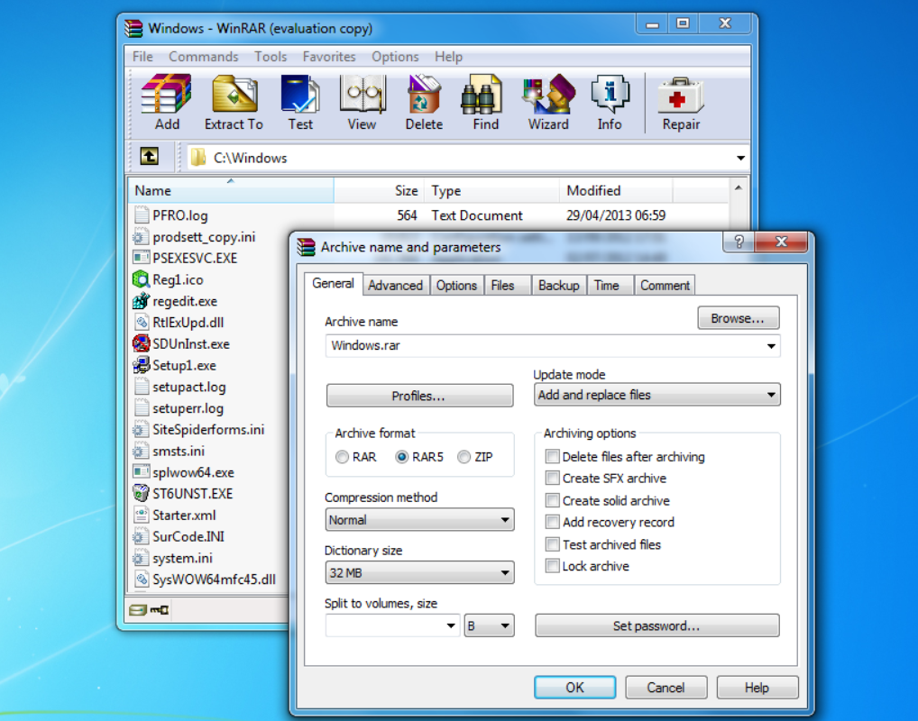This screenshot has width=918, height=721.
Task: Click the Delete toolbar icon
Action: [x=424, y=95]
